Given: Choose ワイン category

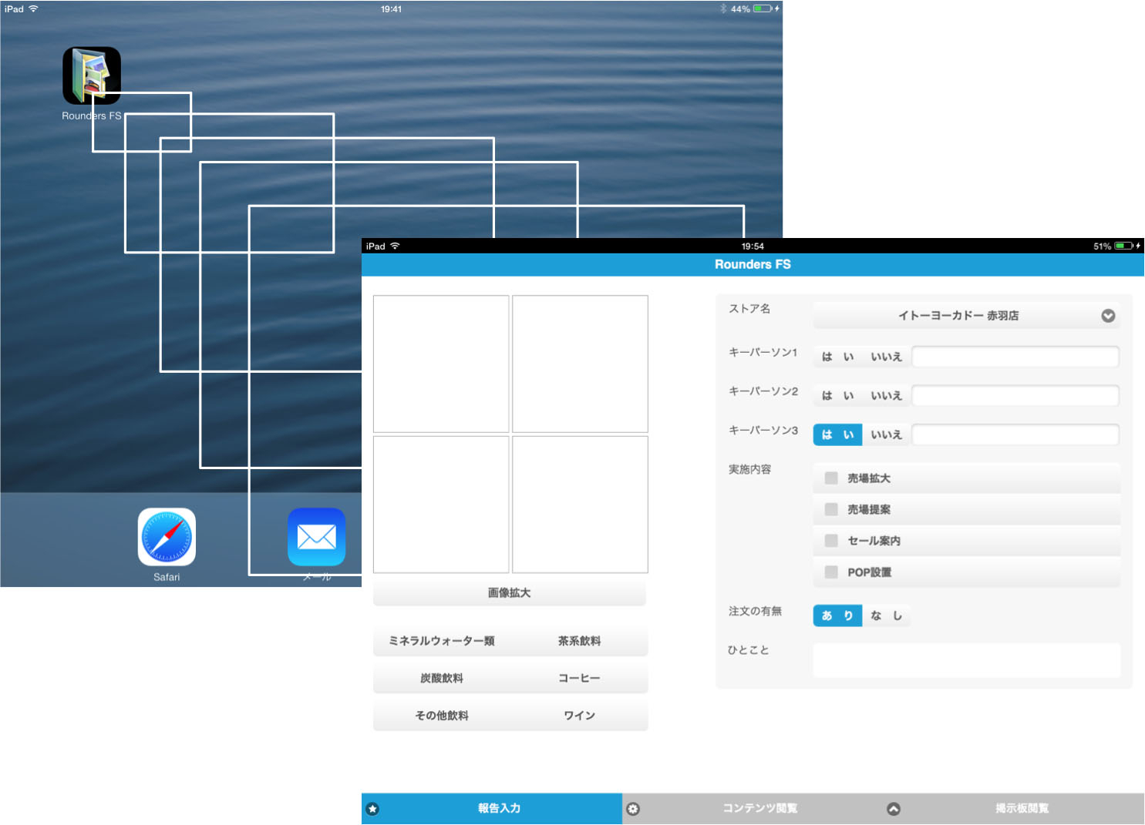Looking at the screenshot, I should click(x=579, y=716).
